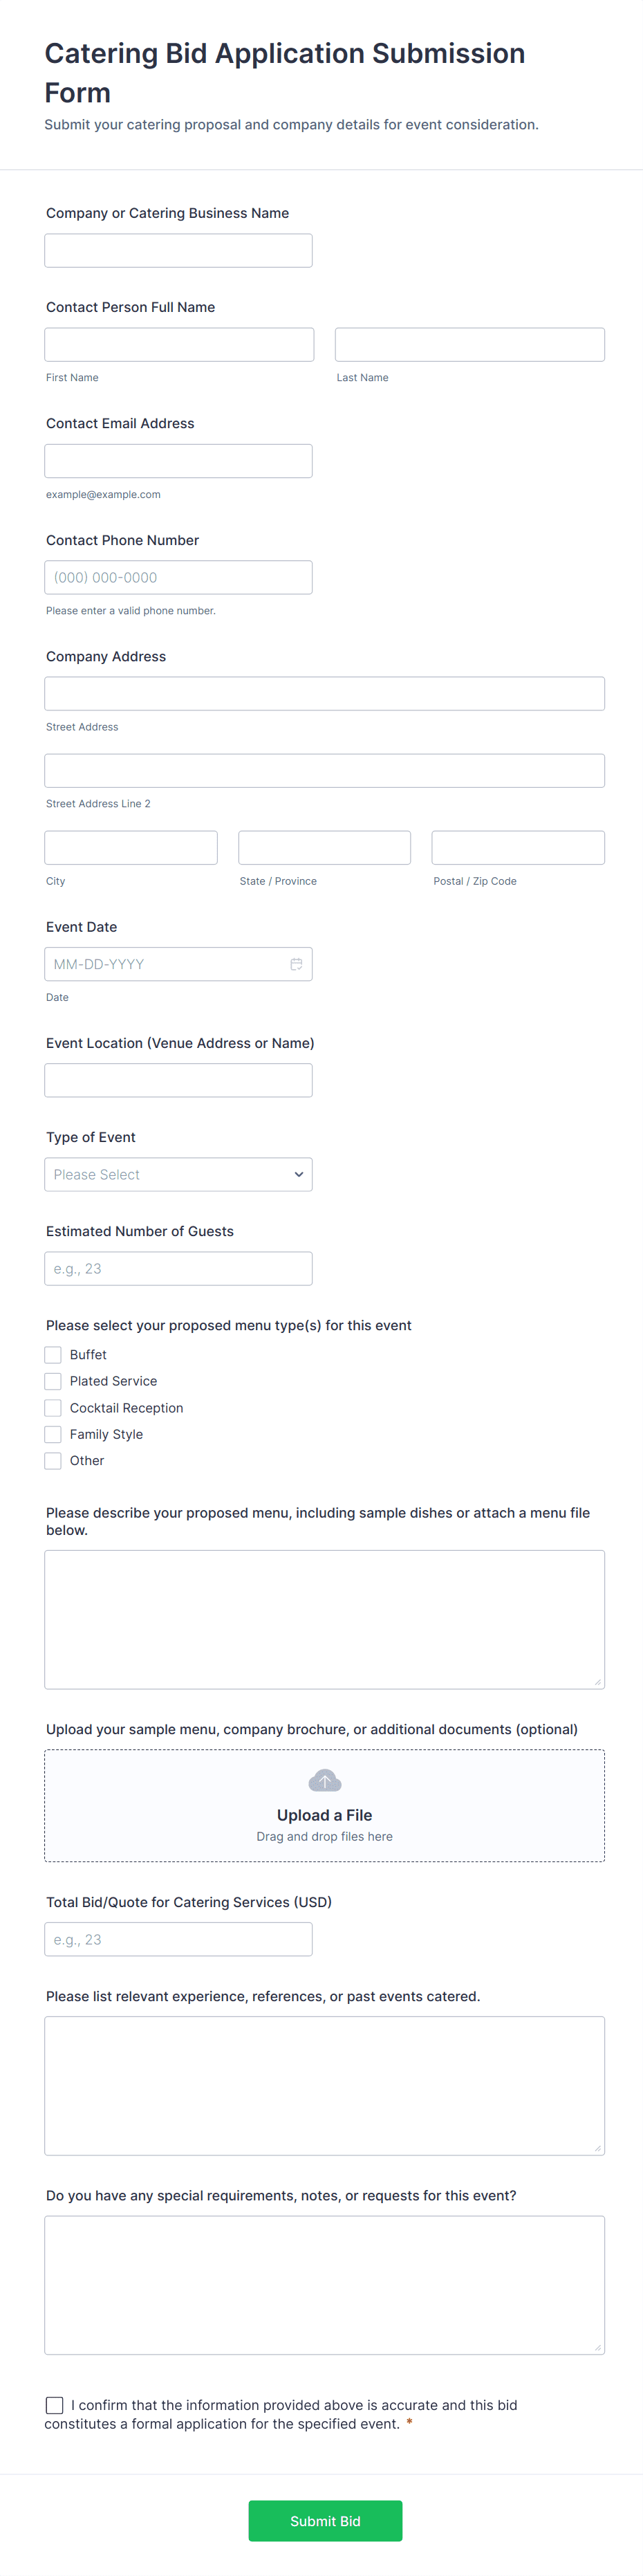
Task: Click the cloud upload icon
Action: click(324, 1780)
